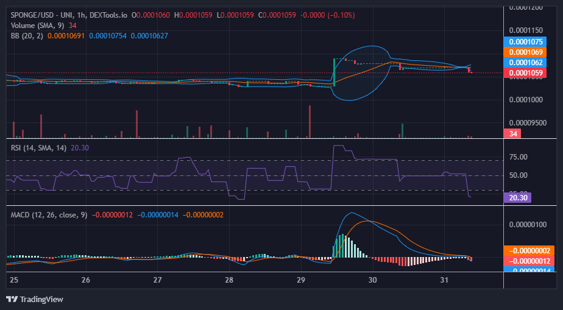
Task: Select the RSI (14, SMA, 14) label
Action: coord(39,148)
